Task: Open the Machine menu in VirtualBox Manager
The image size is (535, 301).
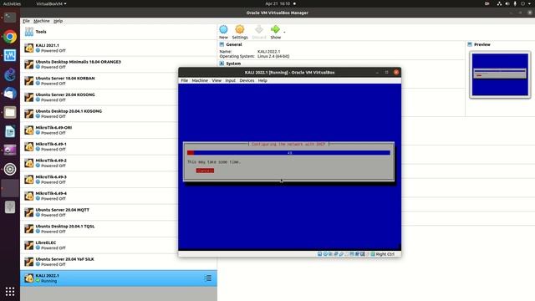Action: pos(42,21)
